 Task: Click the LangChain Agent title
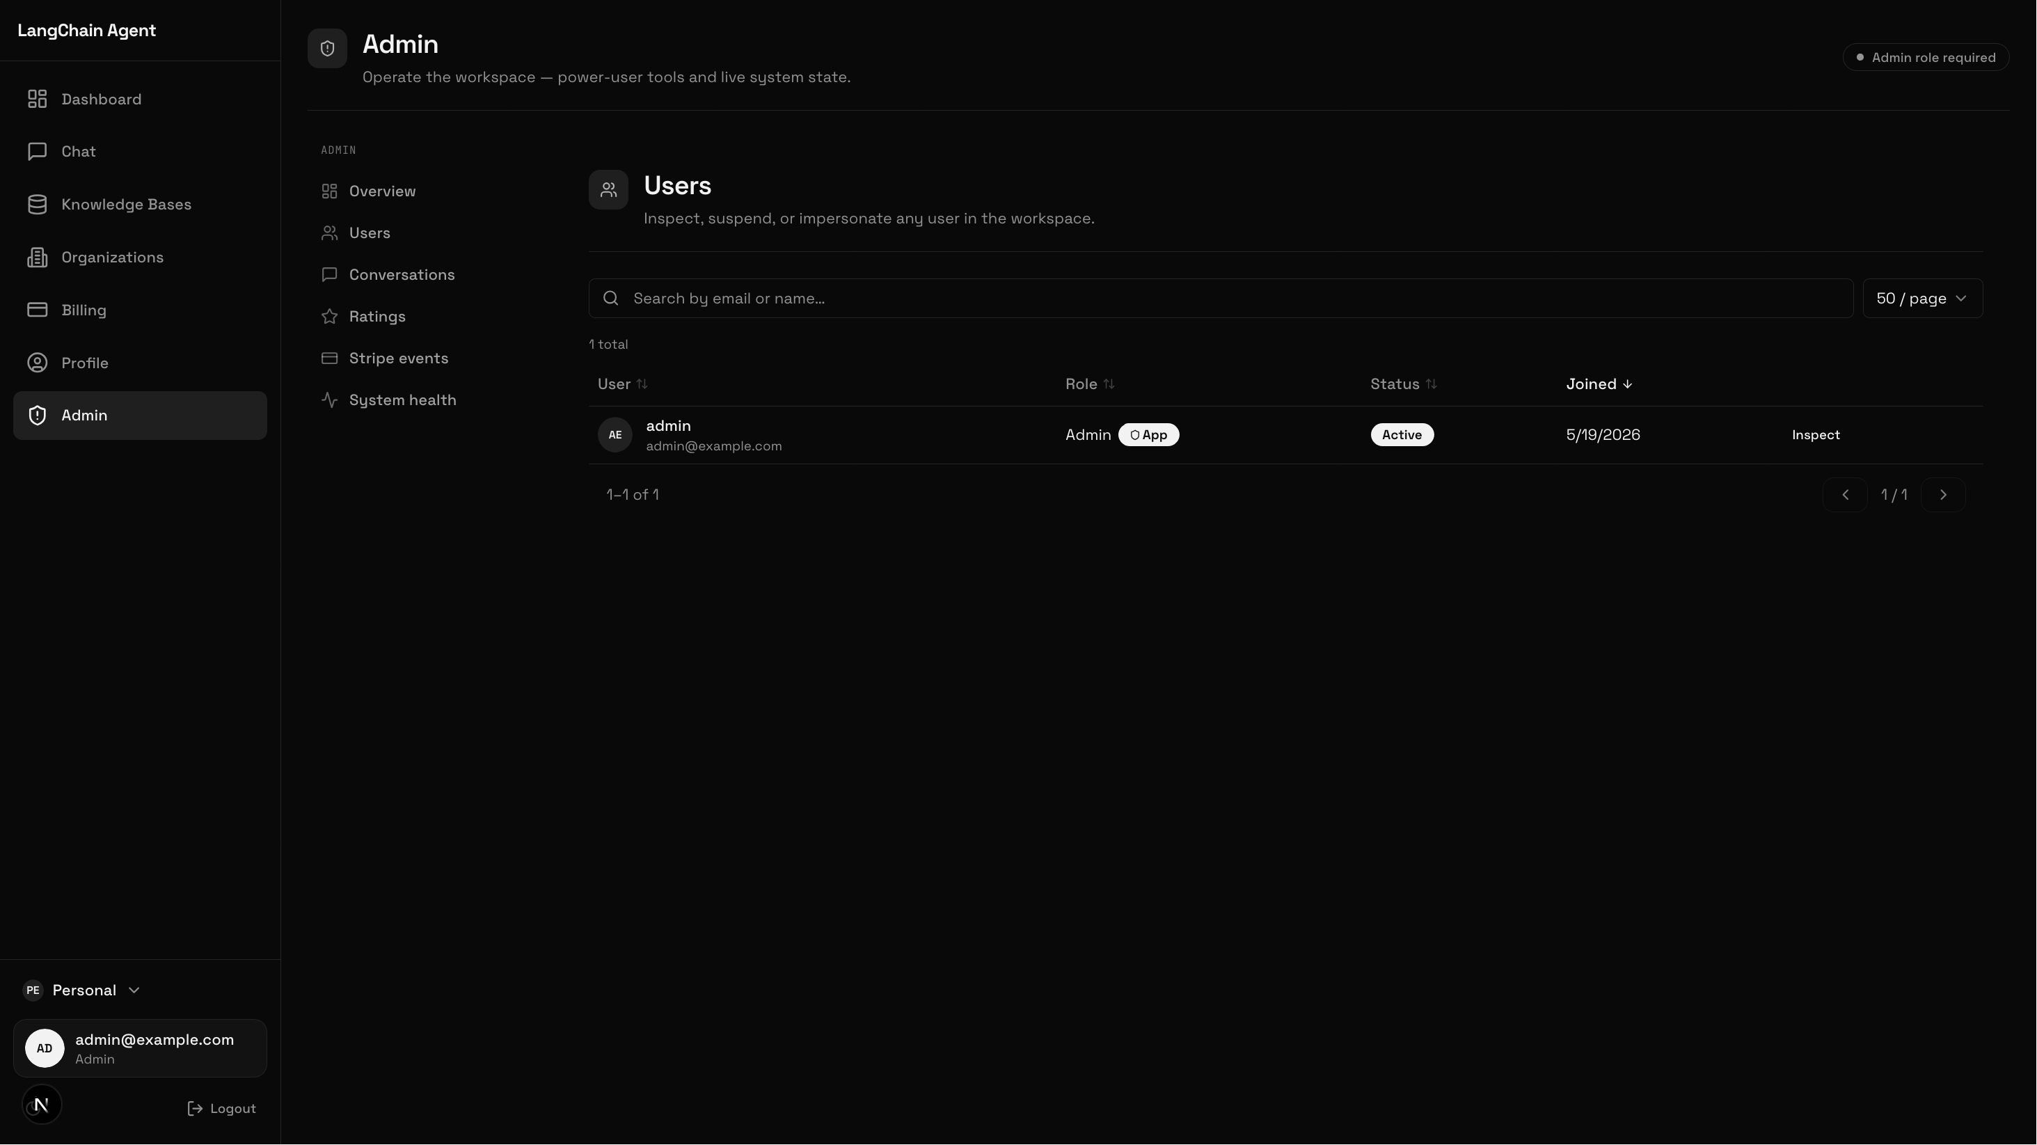pyautogui.click(x=87, y=31)
